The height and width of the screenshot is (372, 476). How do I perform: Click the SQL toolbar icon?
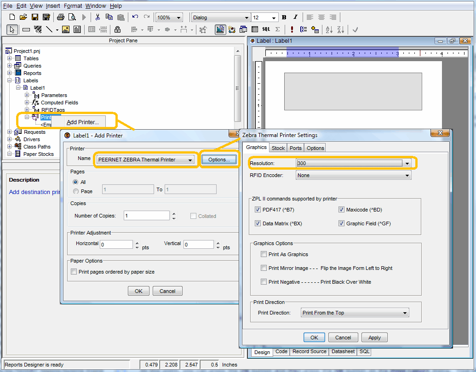[266, 29]
